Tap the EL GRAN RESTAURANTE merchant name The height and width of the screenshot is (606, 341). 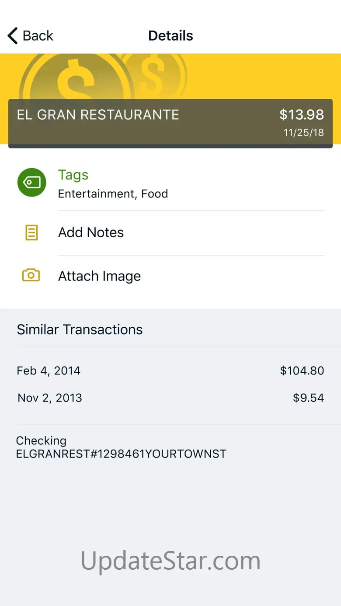[98, 115]
